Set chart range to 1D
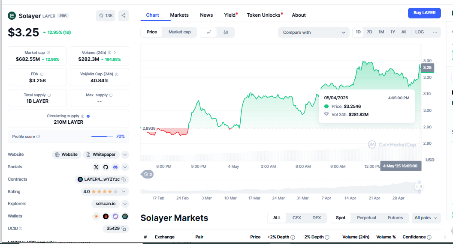 click(358, 32)
